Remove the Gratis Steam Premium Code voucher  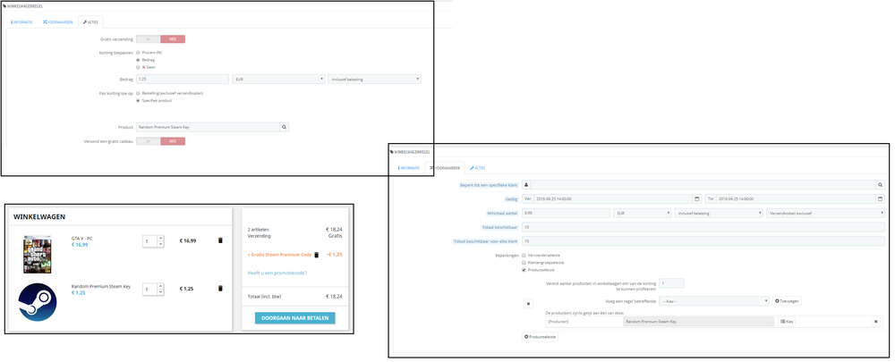click(x=316, y=255)
